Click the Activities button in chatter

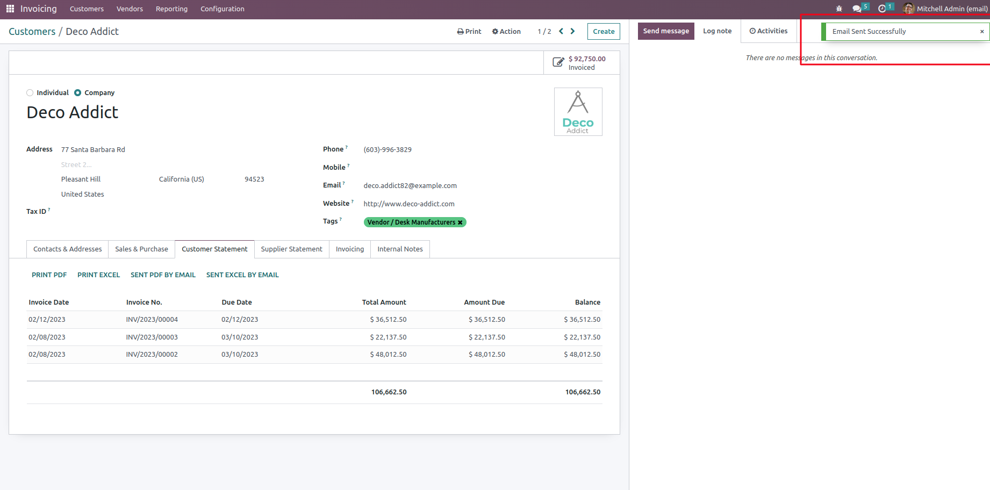769,31
